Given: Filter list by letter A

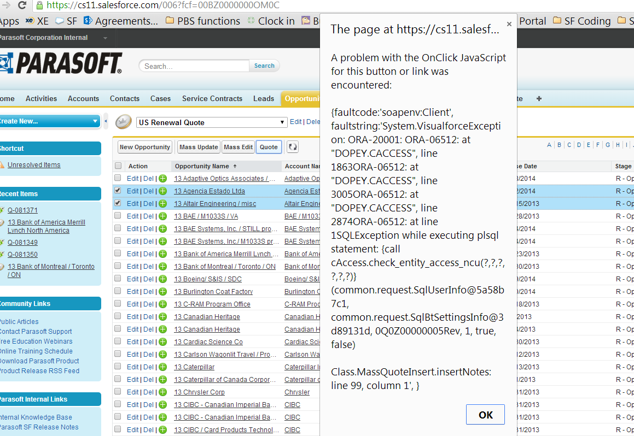Looking at the screenshot, I should pos(549,145).
